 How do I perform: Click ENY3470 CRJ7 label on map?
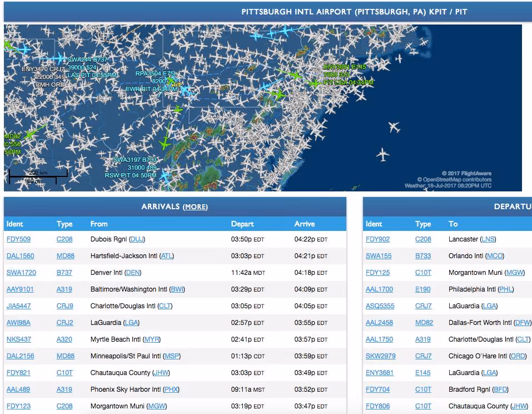(43, 69)
